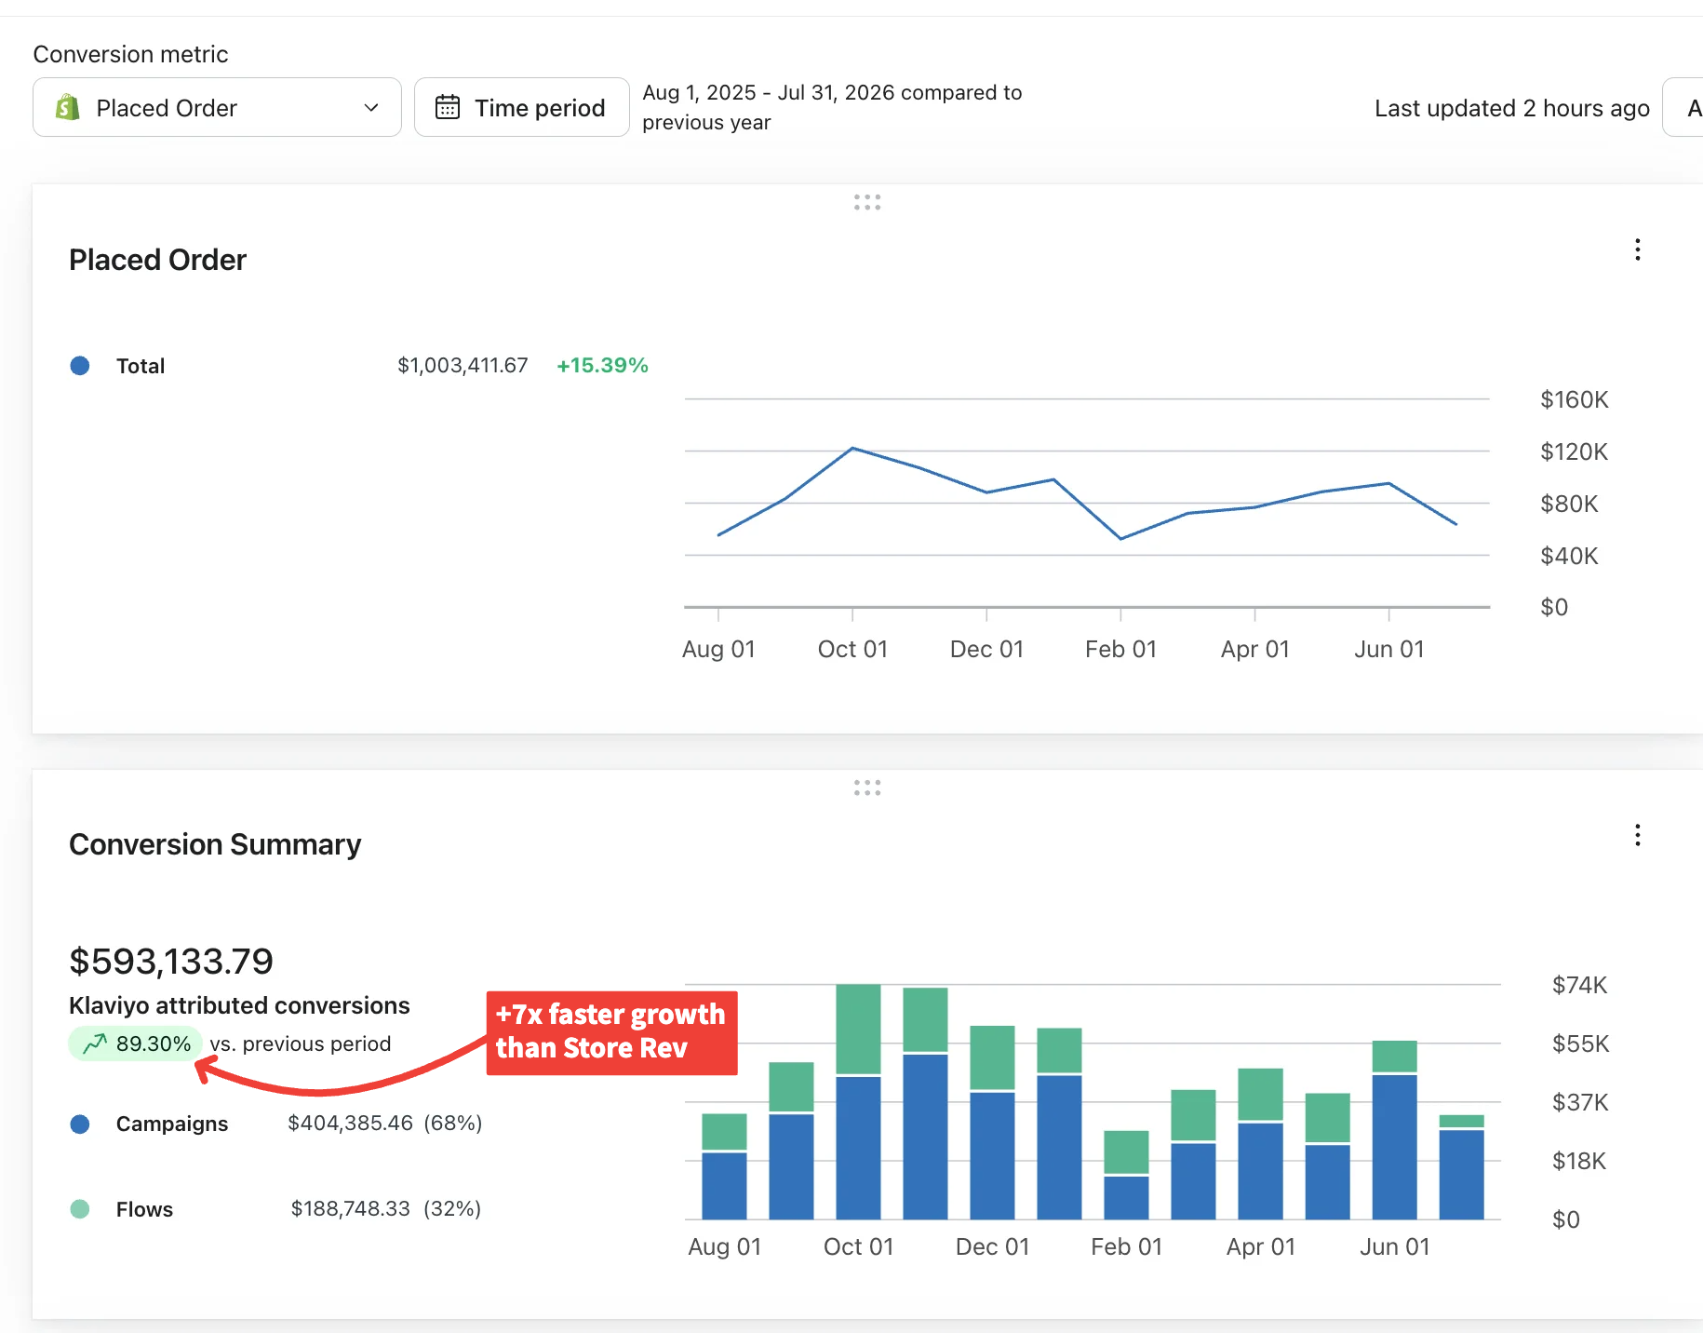
Task: Select the Flows legend label
Action: click(144, 1209)
